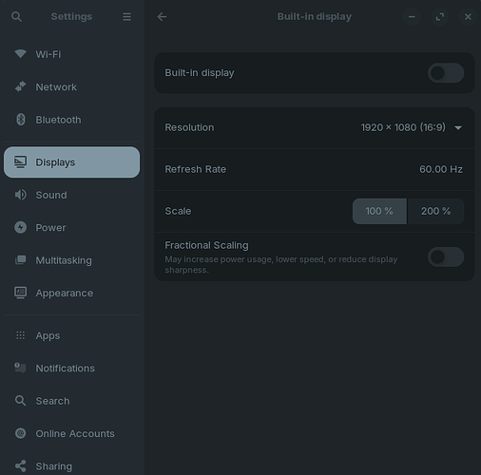481x475 pixels.
Task: Select the 100 % scale button
Action: tap(379, 211)
